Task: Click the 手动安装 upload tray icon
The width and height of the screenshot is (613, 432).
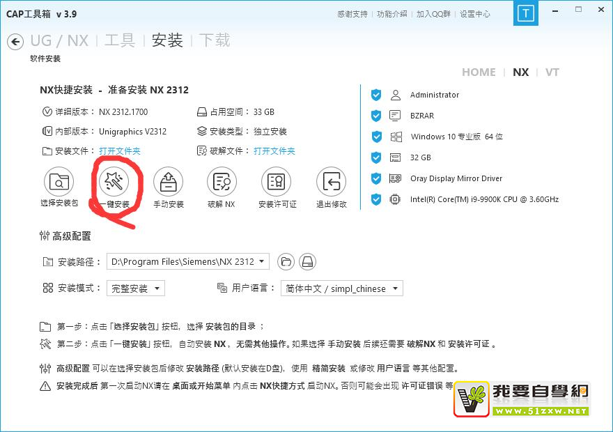Action: pos(168,183)
